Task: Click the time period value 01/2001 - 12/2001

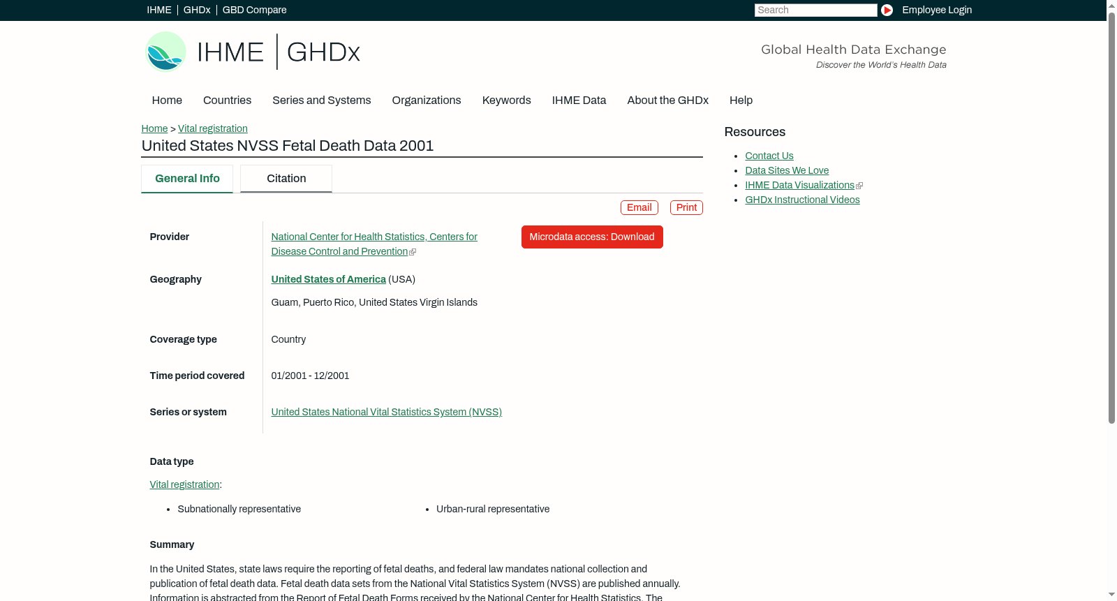Action: click(310, 376)
